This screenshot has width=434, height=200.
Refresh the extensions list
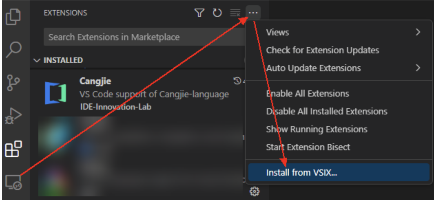217,13
